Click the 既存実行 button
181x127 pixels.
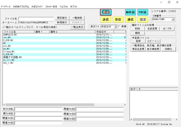tap(62, 18)
